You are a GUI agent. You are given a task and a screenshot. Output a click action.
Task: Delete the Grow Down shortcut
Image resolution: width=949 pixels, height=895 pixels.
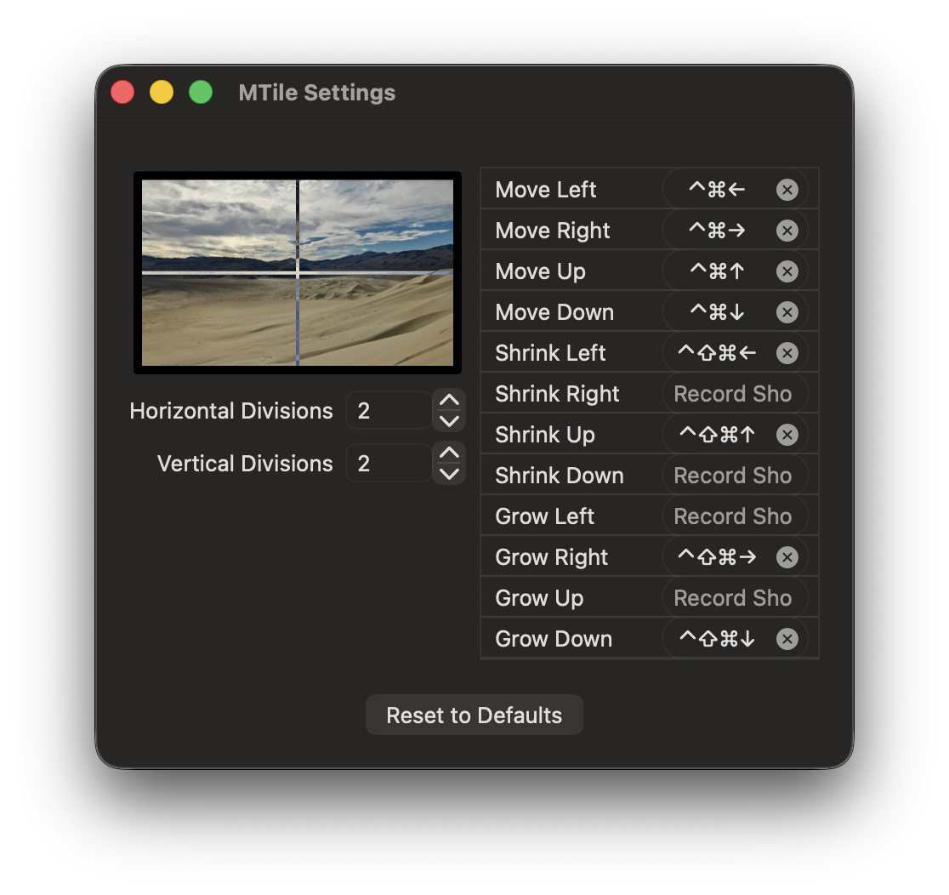[787, 639]
